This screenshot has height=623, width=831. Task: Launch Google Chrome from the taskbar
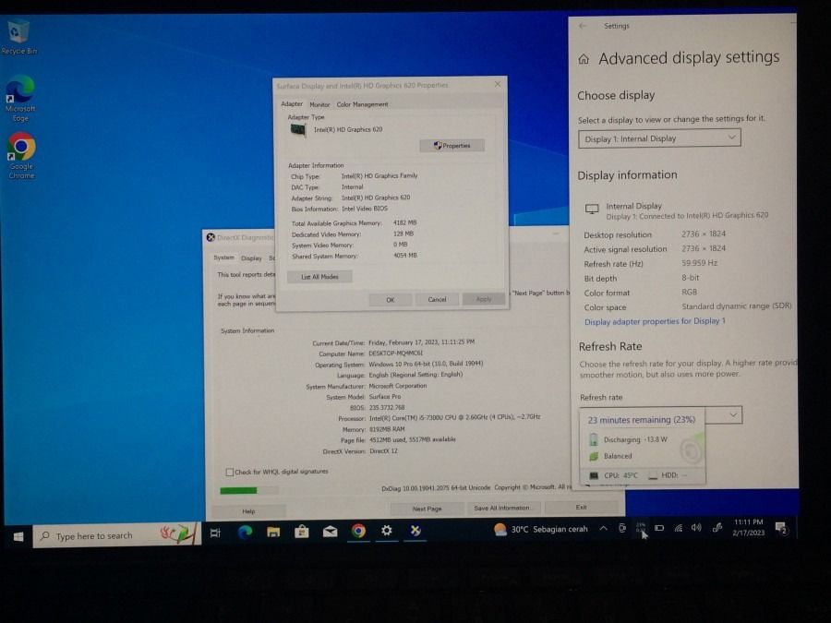click(x=357, y=533)
